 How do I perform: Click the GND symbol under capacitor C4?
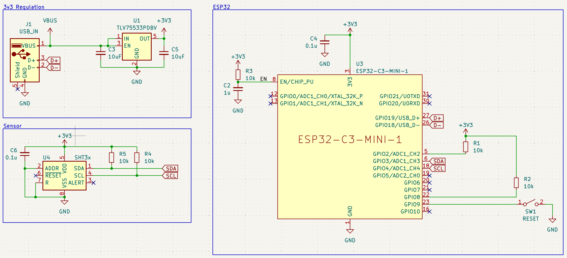pos(325,55)
